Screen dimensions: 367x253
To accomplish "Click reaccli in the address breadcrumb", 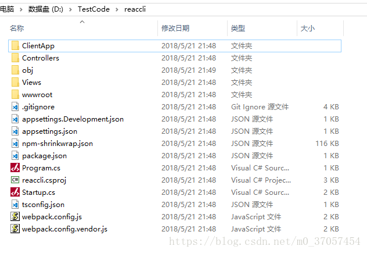I will pos(135,9).
